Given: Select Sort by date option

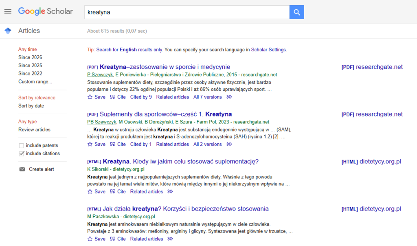Looking at the screenshot, I should coord(31,105).
